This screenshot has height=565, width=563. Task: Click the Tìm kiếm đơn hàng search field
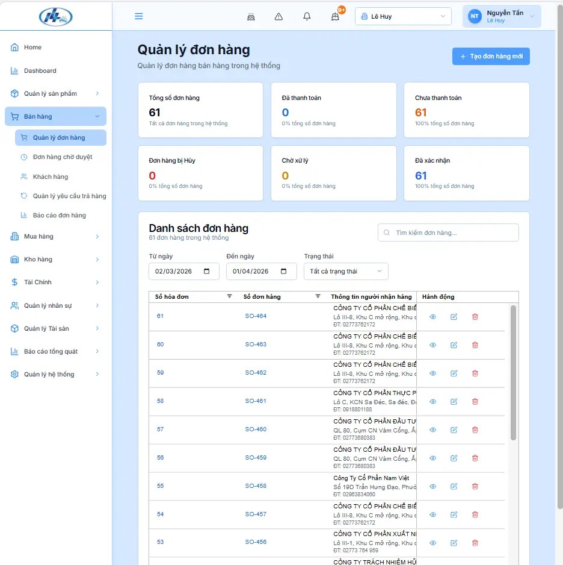point(448,233)
